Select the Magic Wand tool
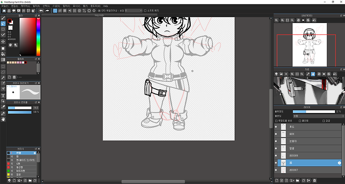The image size is (345, 184). click(3, 77)
